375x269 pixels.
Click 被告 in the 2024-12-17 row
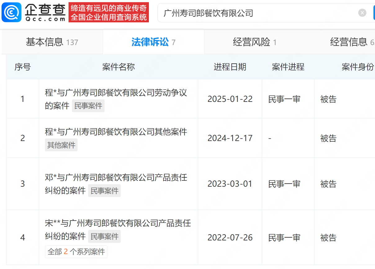pyautogui.click(x=328, y=138)
